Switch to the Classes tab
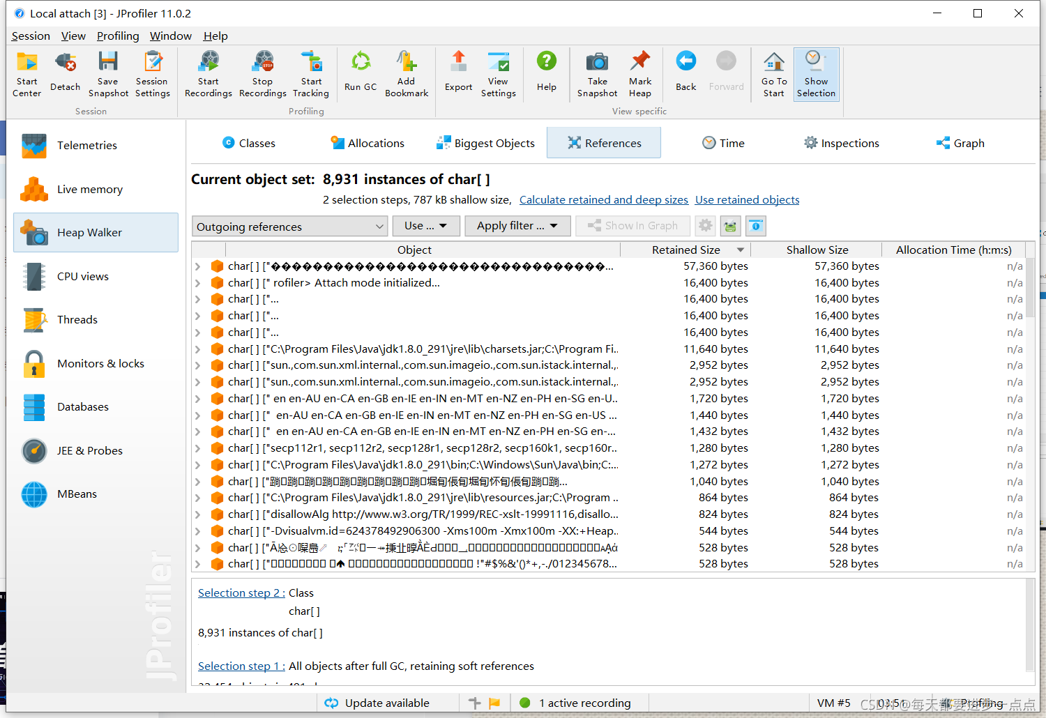The image size is (1046, 718). click(x=249, y=143)
